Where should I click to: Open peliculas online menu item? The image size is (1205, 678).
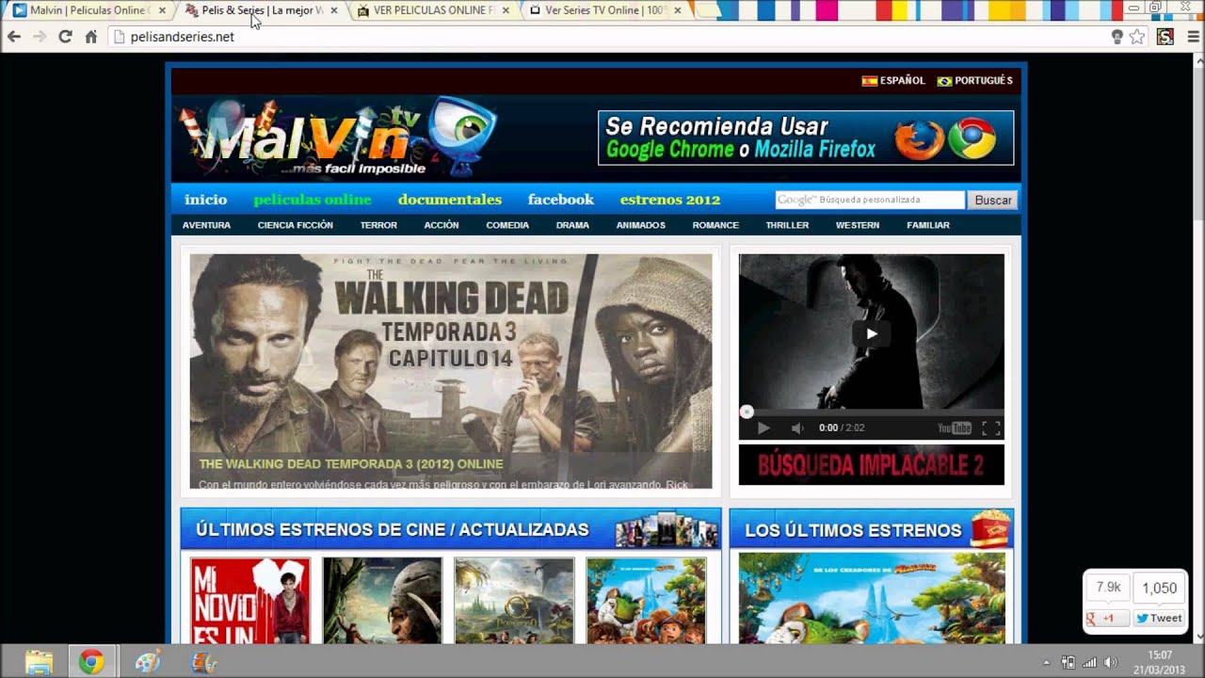point(313,200)
